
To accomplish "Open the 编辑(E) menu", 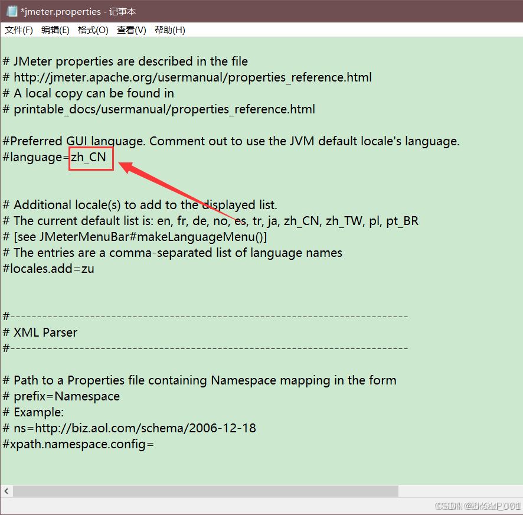I will point(55,30).
